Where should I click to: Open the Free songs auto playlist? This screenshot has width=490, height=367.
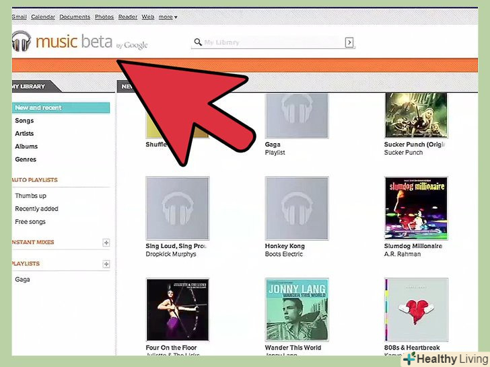30,222
